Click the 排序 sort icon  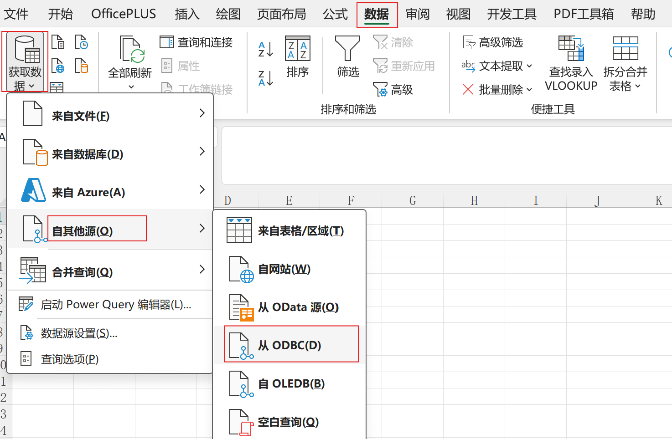(x=297, y=57)
